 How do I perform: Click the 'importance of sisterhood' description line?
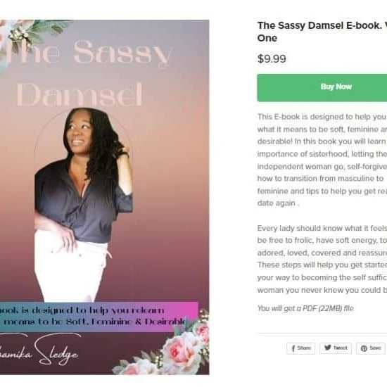pyautogui.click(x=322, y=154)
